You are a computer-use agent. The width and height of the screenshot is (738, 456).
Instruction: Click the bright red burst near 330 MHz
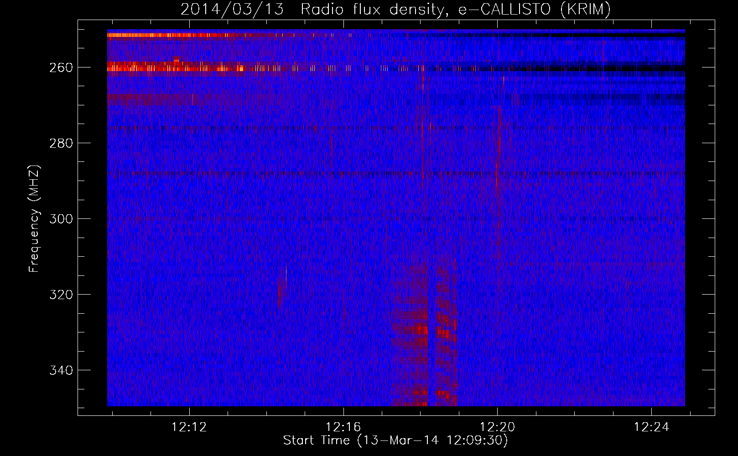click(x=424, y=329)
